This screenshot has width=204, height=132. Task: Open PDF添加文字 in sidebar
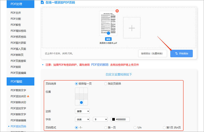pyautogui.click(x=18, y=108)
